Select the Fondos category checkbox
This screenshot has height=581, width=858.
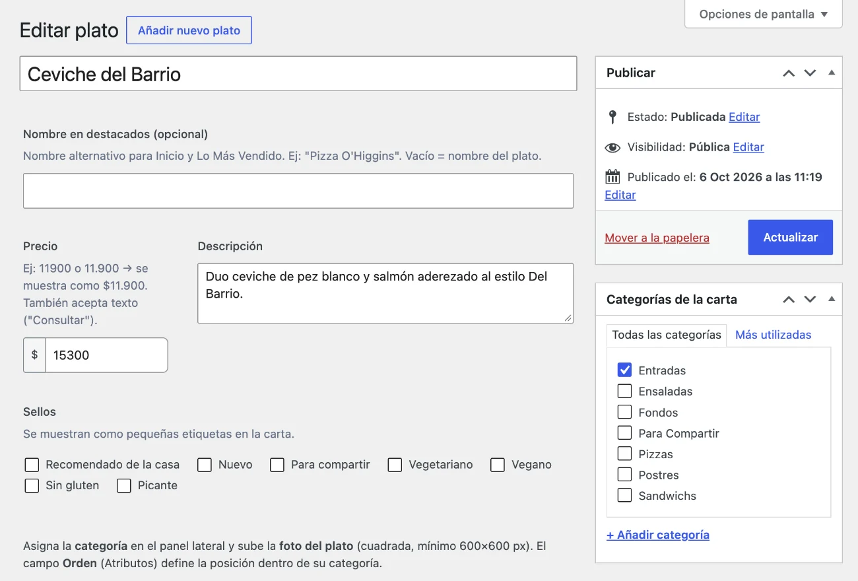[624, 412]
